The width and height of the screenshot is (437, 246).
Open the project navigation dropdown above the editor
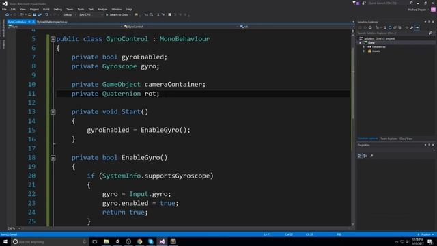(66, 27)
